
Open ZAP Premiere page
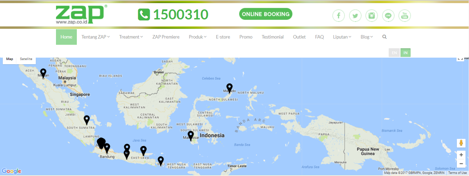[x=166, y=37]
